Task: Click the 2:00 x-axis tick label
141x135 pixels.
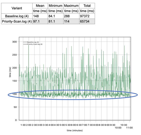Action: click(x=29, y=125)
